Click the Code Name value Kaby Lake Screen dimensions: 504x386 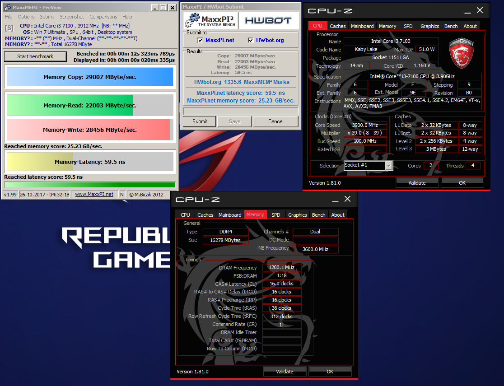366,49
